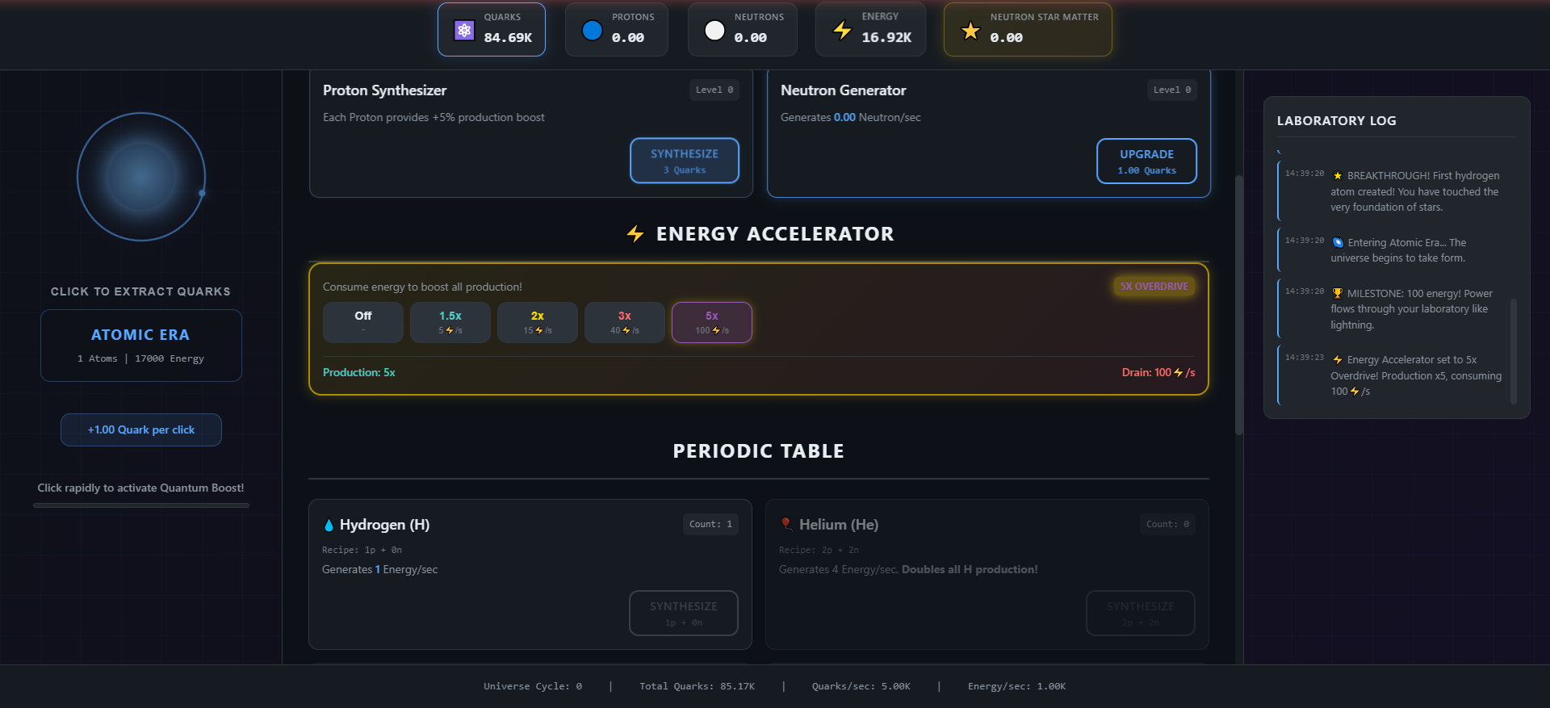This screenshot has width=1550, height=708.
Task: Click the Energy lightning bolt icon
Action: (842, 31)
